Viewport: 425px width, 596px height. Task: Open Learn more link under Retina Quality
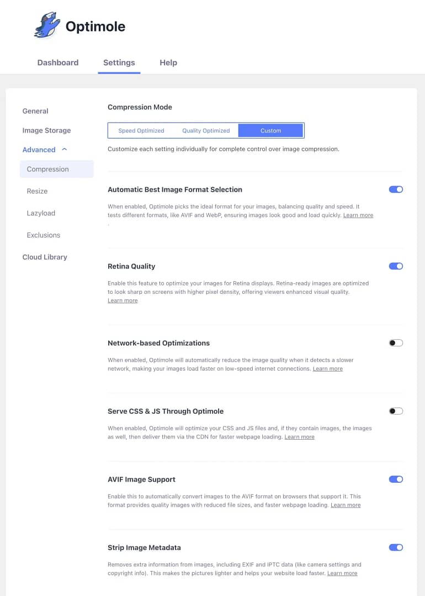tap(123, 300)
